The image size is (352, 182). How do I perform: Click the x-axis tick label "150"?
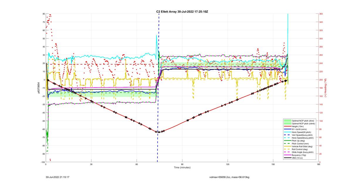[273, 164]
